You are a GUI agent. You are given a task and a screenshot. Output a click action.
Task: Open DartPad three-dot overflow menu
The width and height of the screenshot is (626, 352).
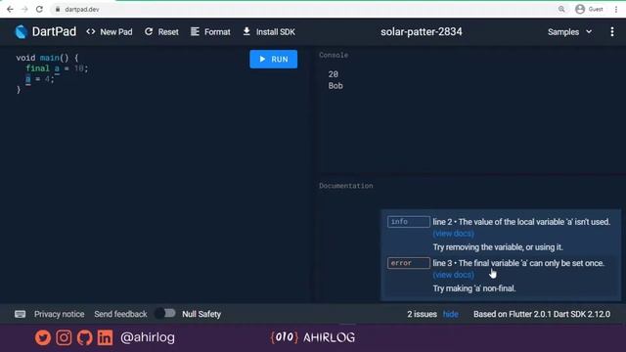[612, 32]
